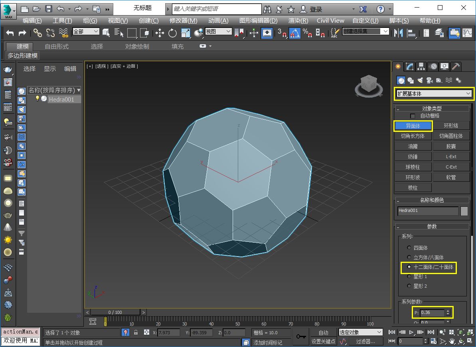Toggle the Angle Snap tool
This screenshot has height=347, width=476.
point(294,33)
